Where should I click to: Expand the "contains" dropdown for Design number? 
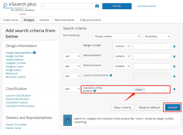pyautogui.click(x=122, y=46)
